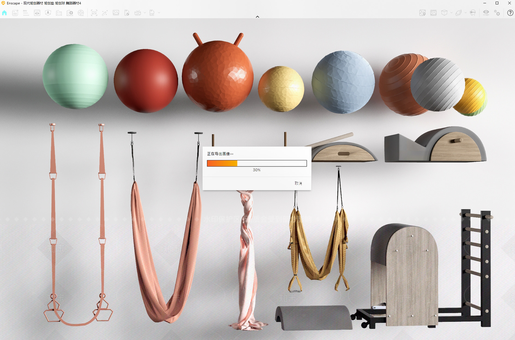Click the screenshot capture icon
Viewport: 515px width, 340px height.
pos(94,13)
